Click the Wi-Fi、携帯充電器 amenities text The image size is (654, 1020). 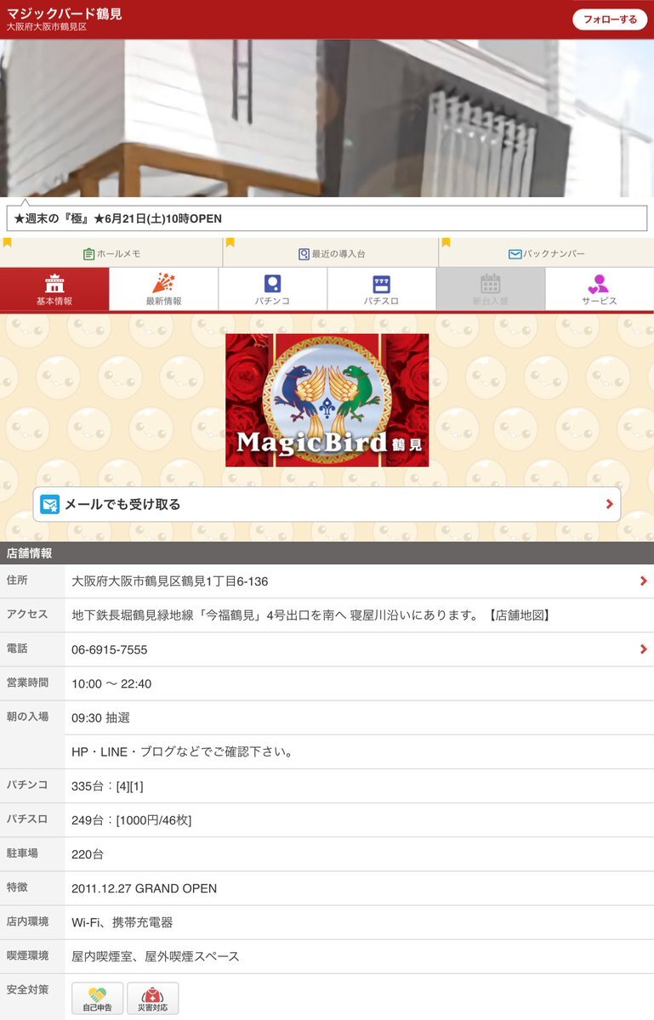122,922
